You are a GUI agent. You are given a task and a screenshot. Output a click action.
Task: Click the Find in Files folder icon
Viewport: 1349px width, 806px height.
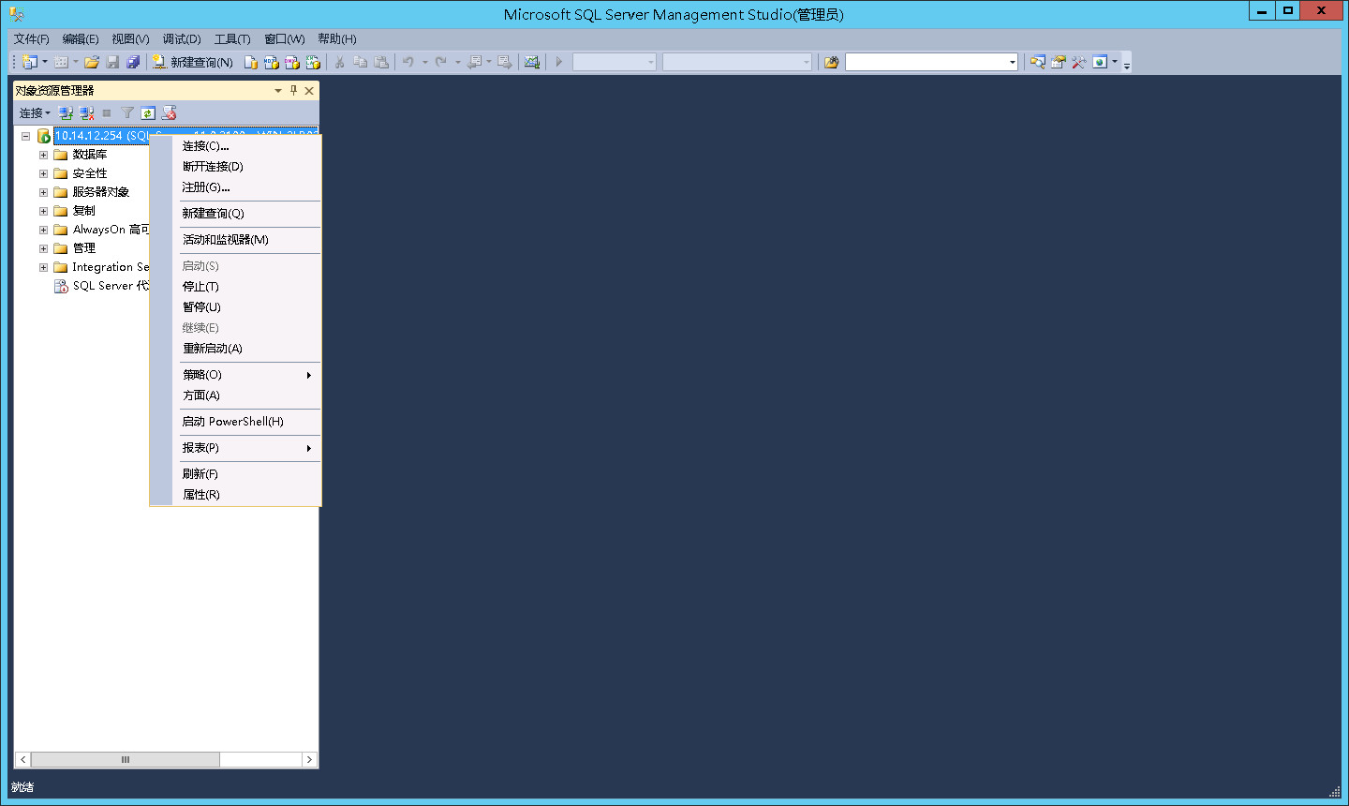tap(831, 62)
